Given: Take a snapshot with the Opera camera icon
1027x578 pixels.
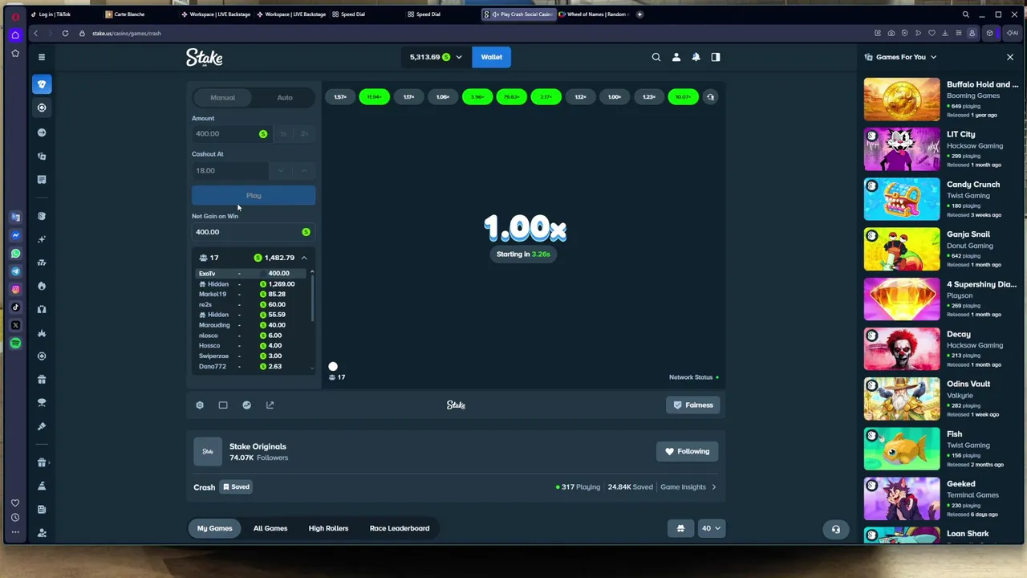Looking at the screenshot, I should tap(891, 33).
